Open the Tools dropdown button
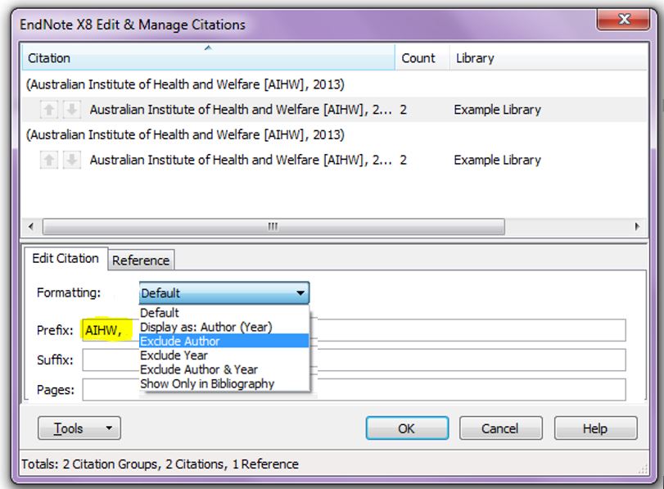 tap(79, 428)
